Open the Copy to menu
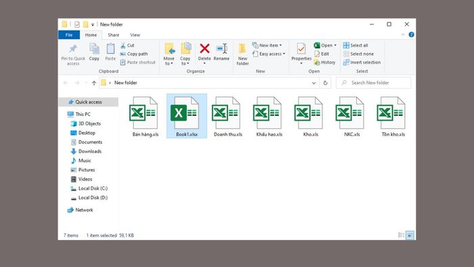This screenshot has height=267, width=474. pyautogui.click(x=186, y=54)
